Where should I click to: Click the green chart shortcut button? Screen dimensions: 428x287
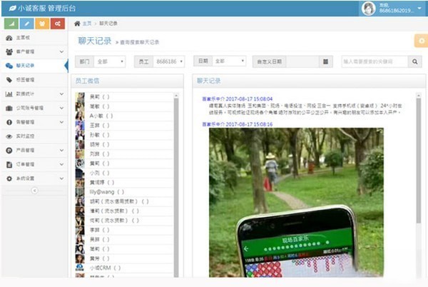[11, 24]
